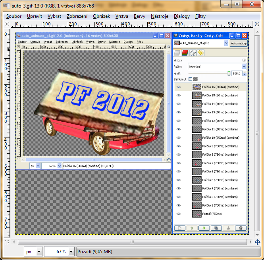This screenshot has width=264, height=260.
Task: Click the Políčko 16 layer thumbnail
Action: coord(197,87)
